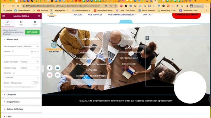Click the Liens utiles heading
The height and width of the screenshot is (118, 211).
pos(91,39)
